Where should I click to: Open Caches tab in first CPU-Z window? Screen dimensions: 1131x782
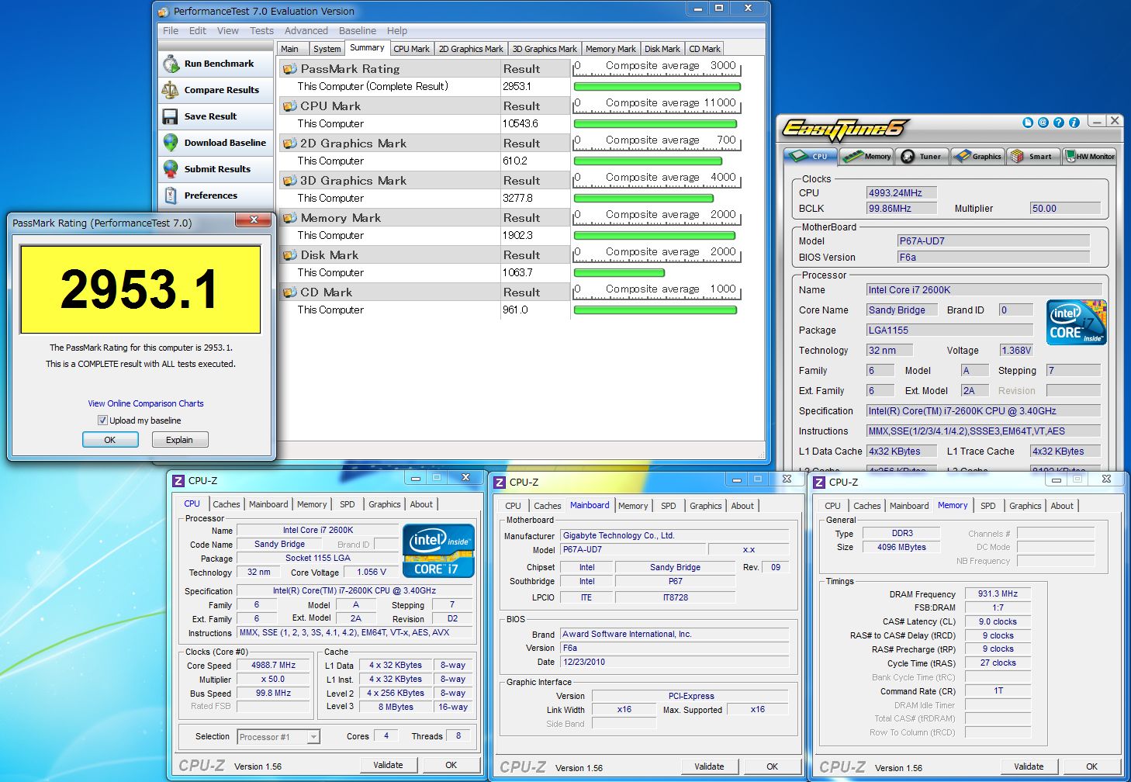[x=227, y=504]
